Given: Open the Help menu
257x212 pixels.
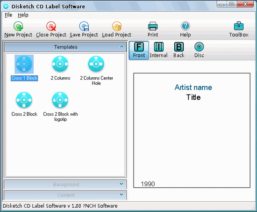Looking at the screenshot, I should point(23,15).
